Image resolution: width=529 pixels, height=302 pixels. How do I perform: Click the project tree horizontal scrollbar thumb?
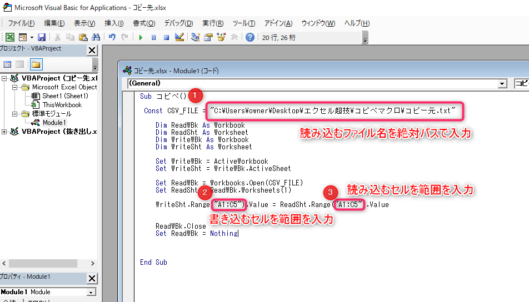[43, 263]
